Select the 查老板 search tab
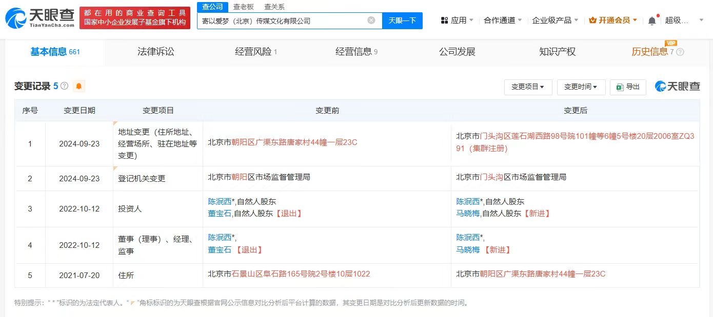The image size is (713, 317). pyautogui.click(x=244, y=7)
